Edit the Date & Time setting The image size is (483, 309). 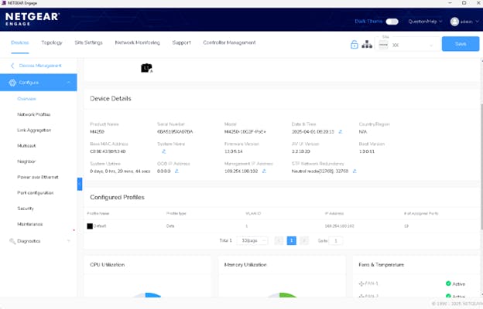point(341,132)
